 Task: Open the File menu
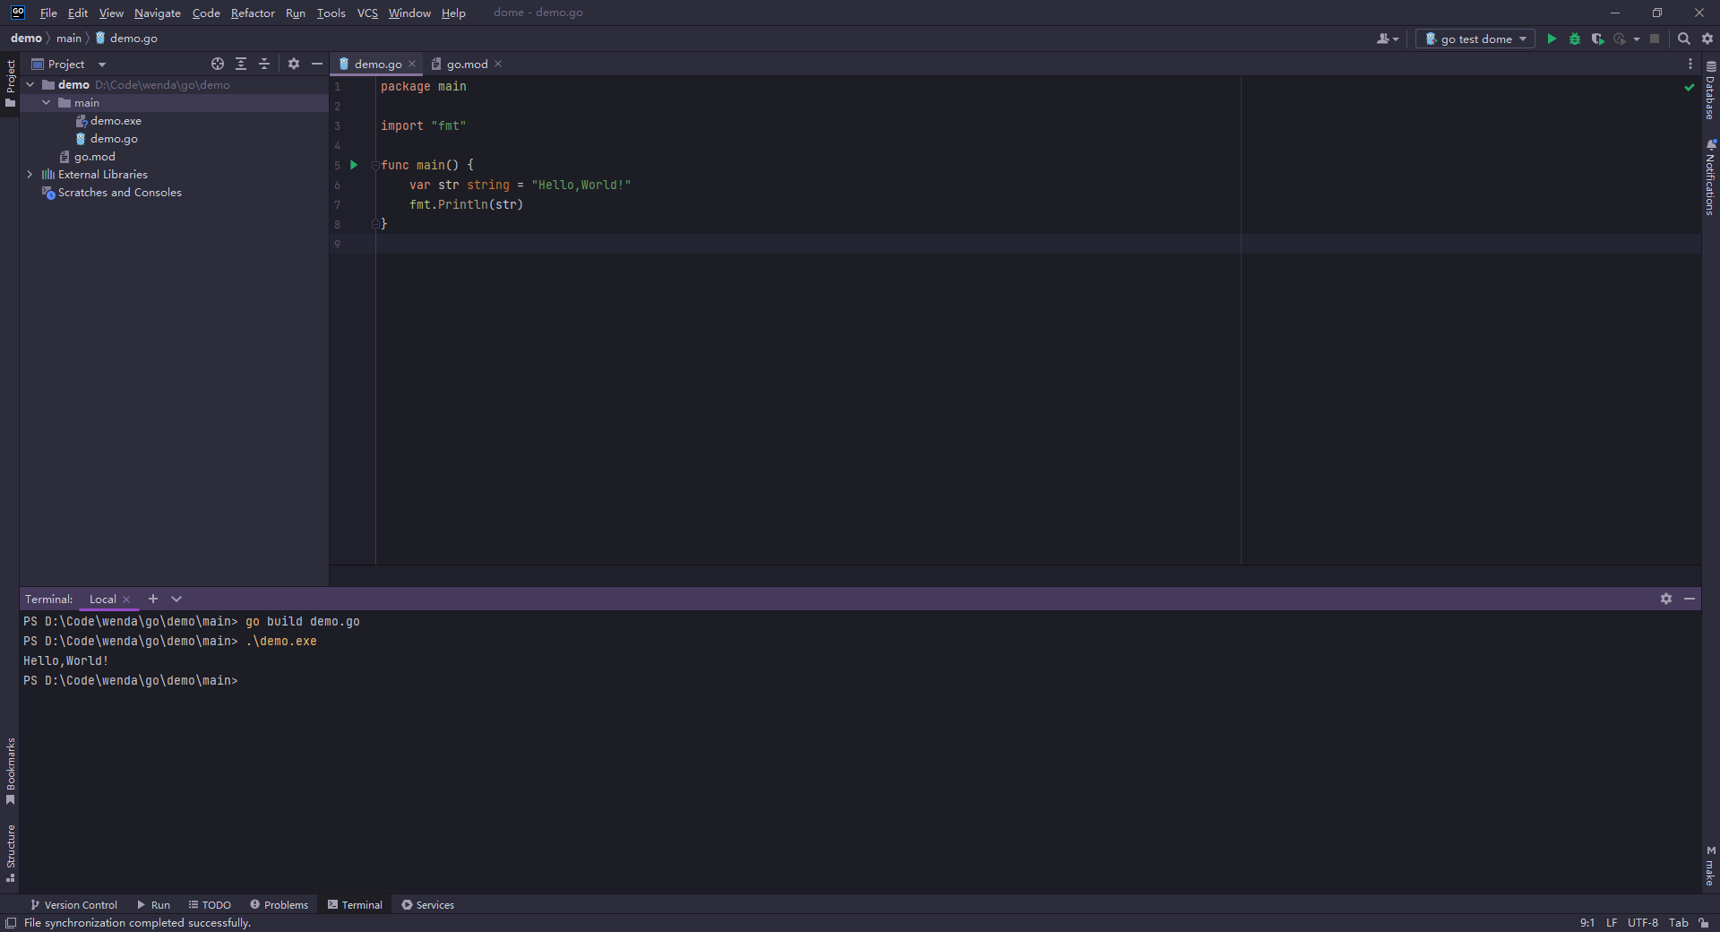[48, 13]
